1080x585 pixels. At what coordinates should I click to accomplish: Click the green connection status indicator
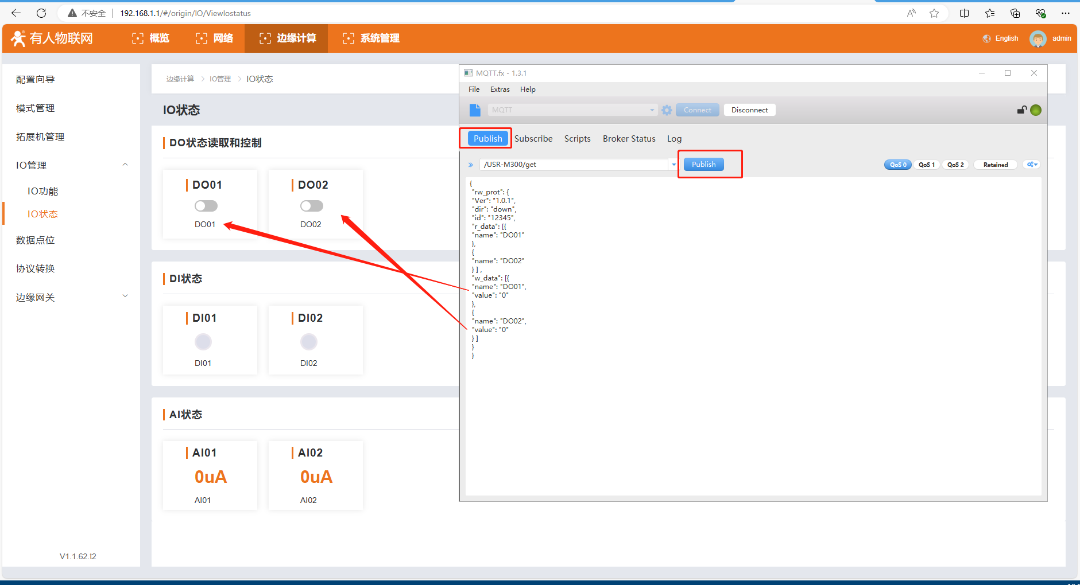pos(1036,110)
